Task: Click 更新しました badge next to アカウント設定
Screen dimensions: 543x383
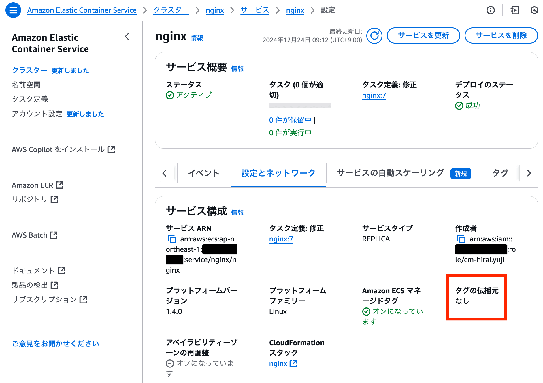Action: (85, 114)
